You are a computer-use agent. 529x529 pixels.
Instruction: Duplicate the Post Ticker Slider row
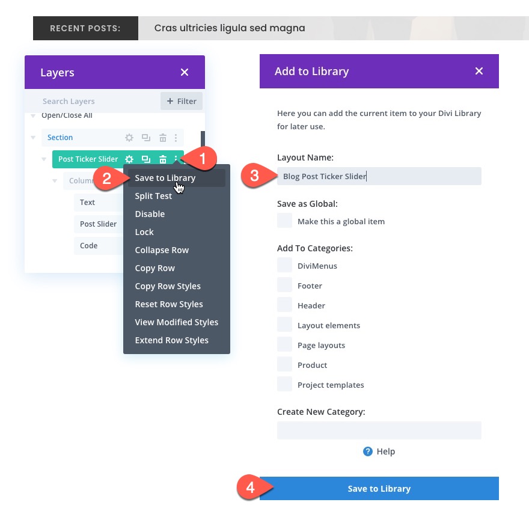pyautogui.click(x=145, y=159)
